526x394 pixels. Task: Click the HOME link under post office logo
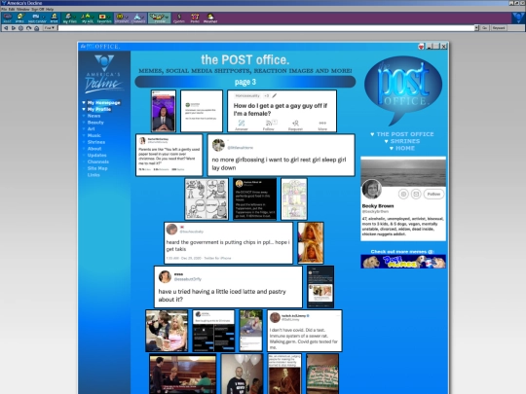click(405, 148)
